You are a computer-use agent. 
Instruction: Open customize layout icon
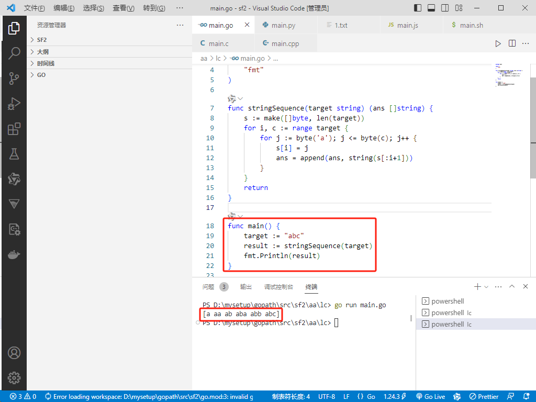coord(459,8)
